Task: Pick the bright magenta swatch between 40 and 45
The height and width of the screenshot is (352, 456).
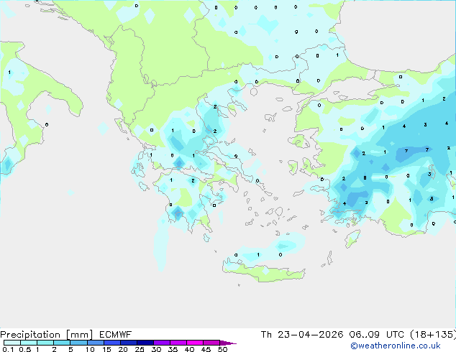Action: (195, 343)
